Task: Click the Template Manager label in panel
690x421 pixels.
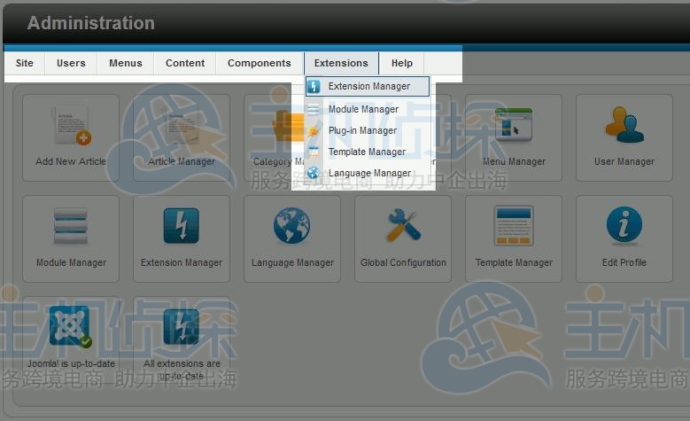Action: pos(514,262)
